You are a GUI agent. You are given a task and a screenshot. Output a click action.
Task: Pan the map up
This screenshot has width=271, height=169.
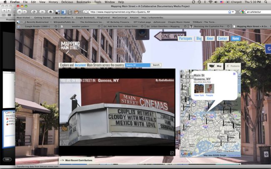[x=188, y=73]
